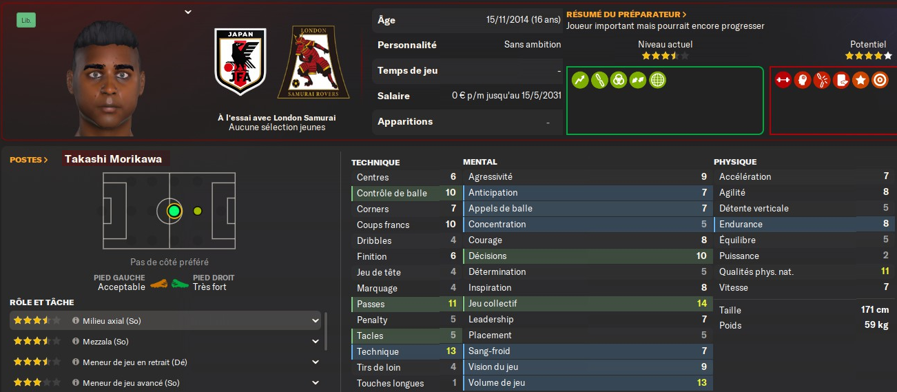Open the Japan JFA national team badge

[240, 62]
